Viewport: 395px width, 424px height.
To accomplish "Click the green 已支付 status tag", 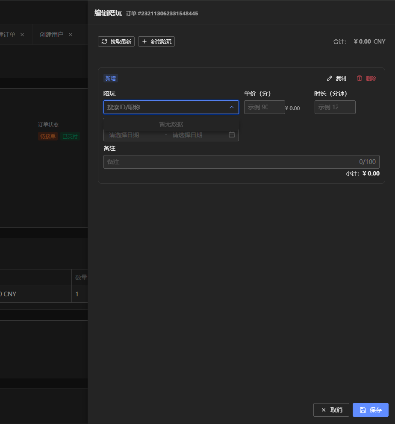I will tap(70, 137).
